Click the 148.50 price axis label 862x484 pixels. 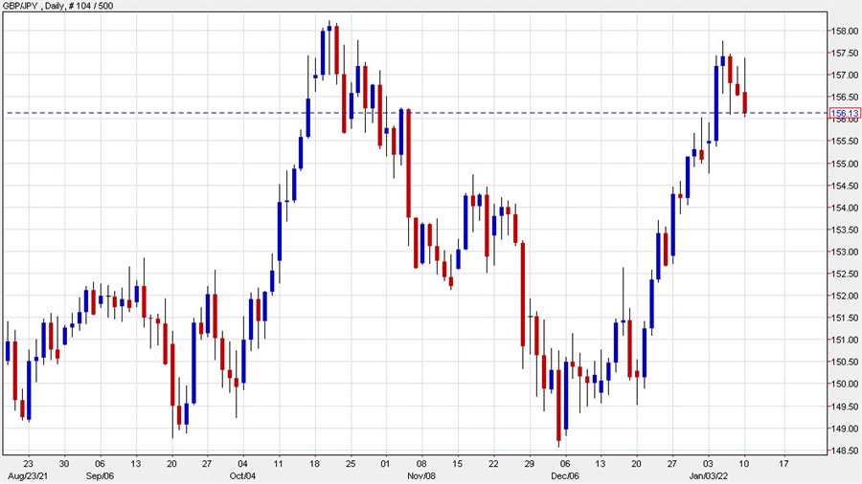(844, 451)
